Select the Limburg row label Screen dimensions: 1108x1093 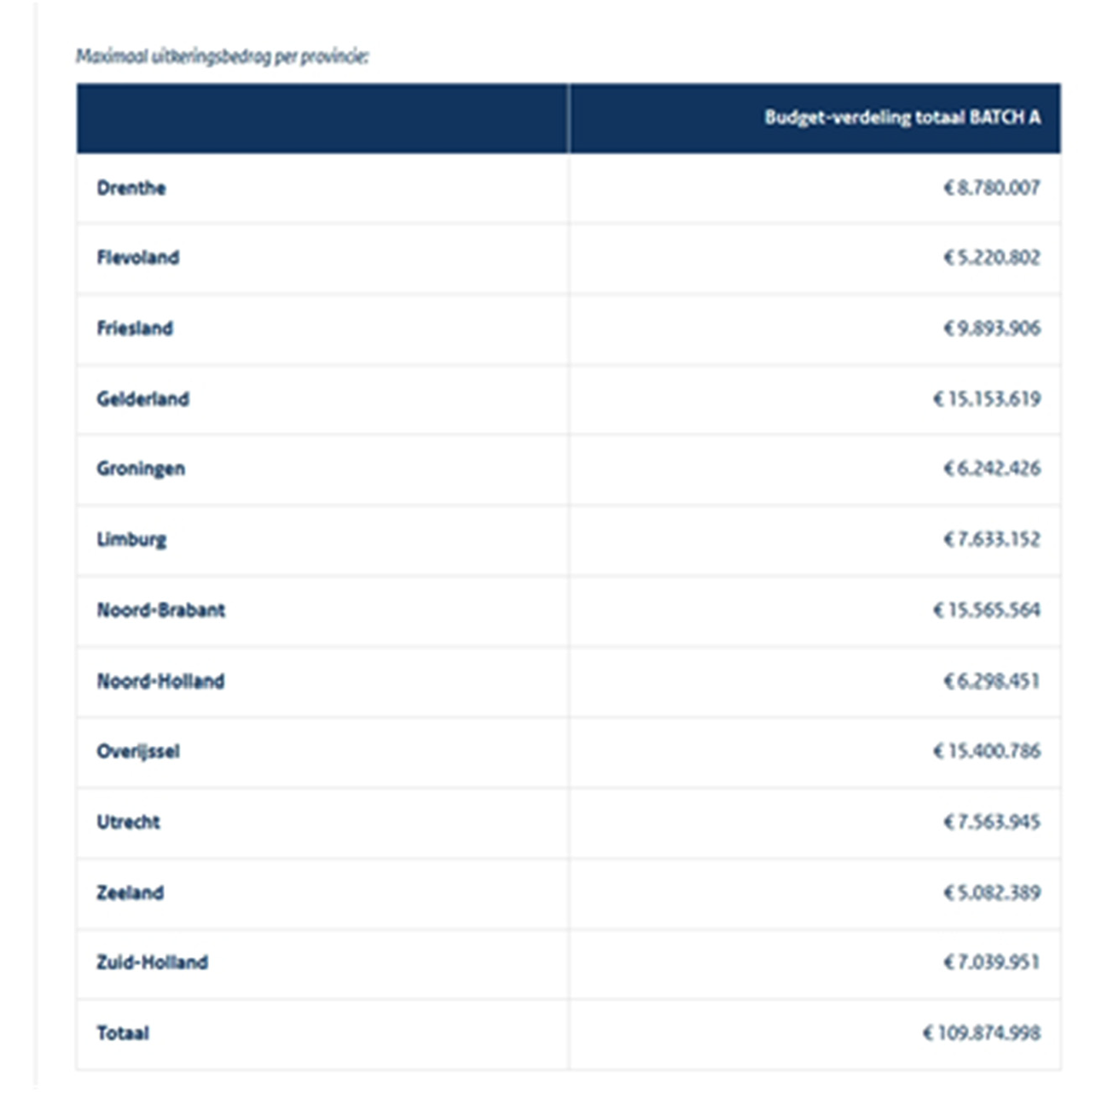(x=131, y=539)
